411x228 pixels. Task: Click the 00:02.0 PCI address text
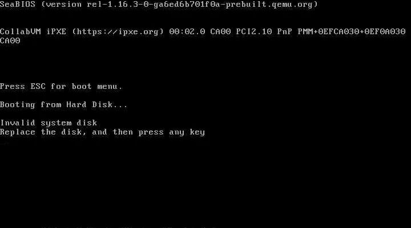(187, 32)
